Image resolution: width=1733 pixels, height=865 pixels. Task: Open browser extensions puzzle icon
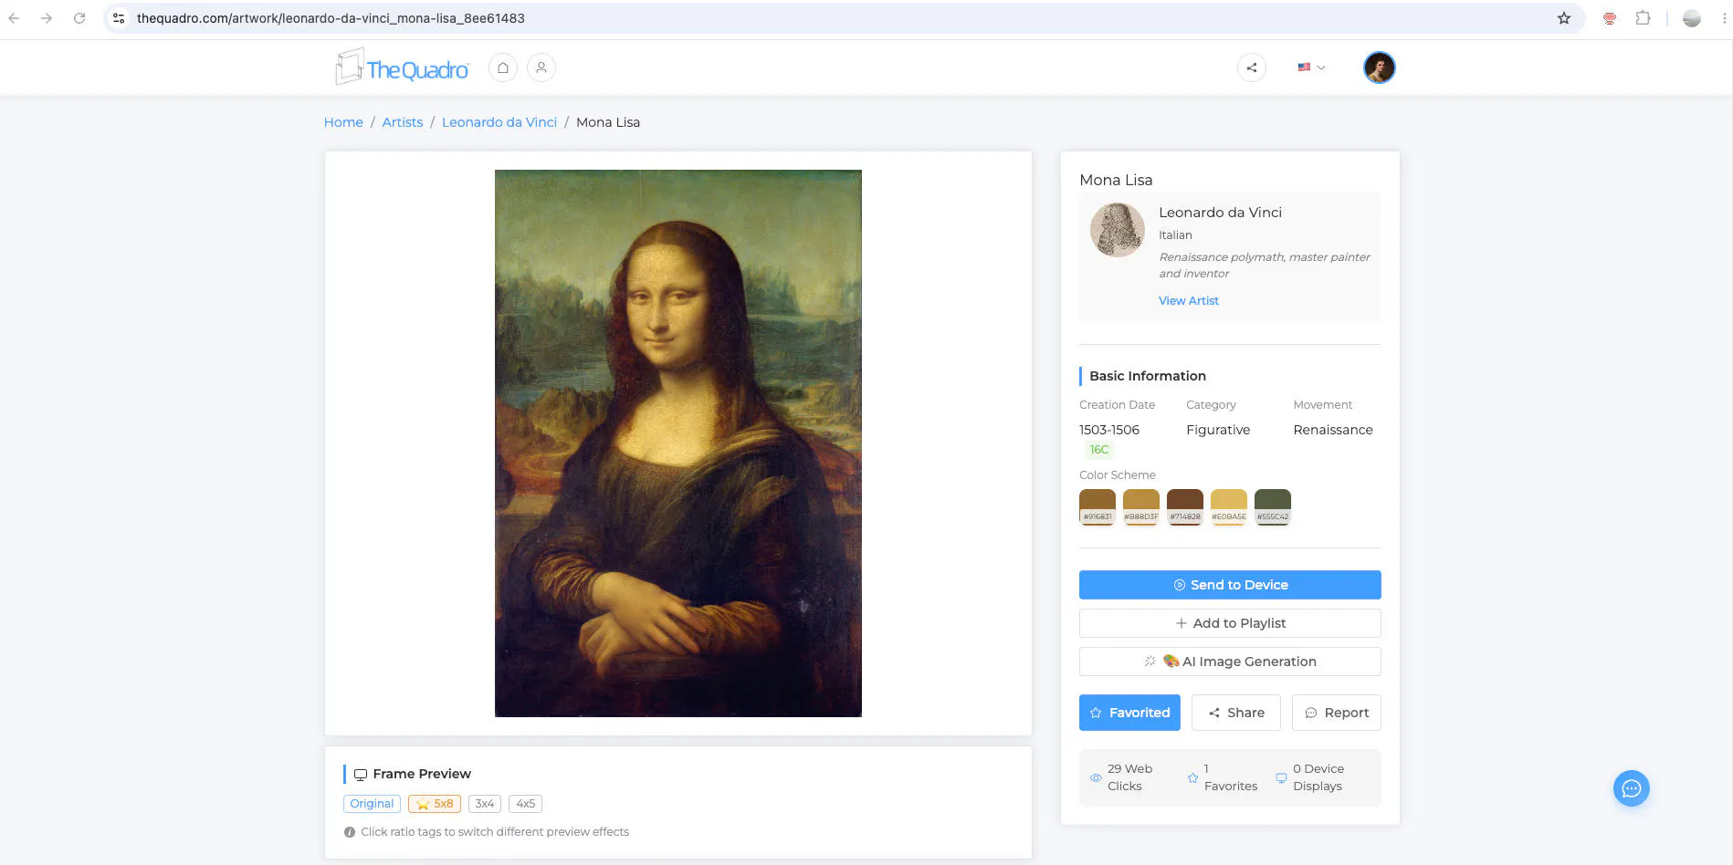(x=1643, y=18)
